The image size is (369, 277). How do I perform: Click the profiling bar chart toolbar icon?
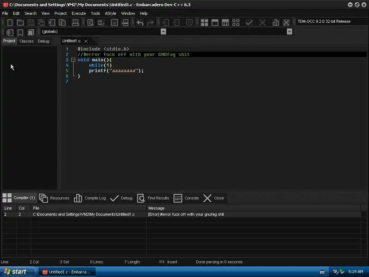click(276, 23)
